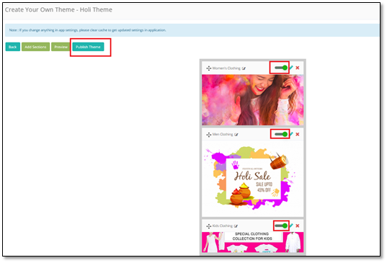The image size is (387, 263).
Task: Click the move handle for Men Clothing
Action: (x=209, y=135)
